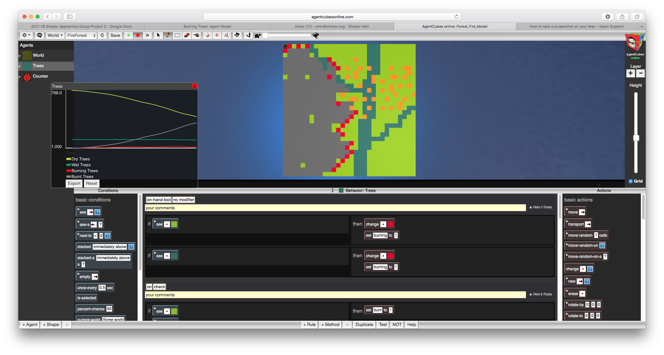The image size is (664, 355).
Task: Click the movie camera view icon
Action: pyautogui.click(x=237, y=35)
